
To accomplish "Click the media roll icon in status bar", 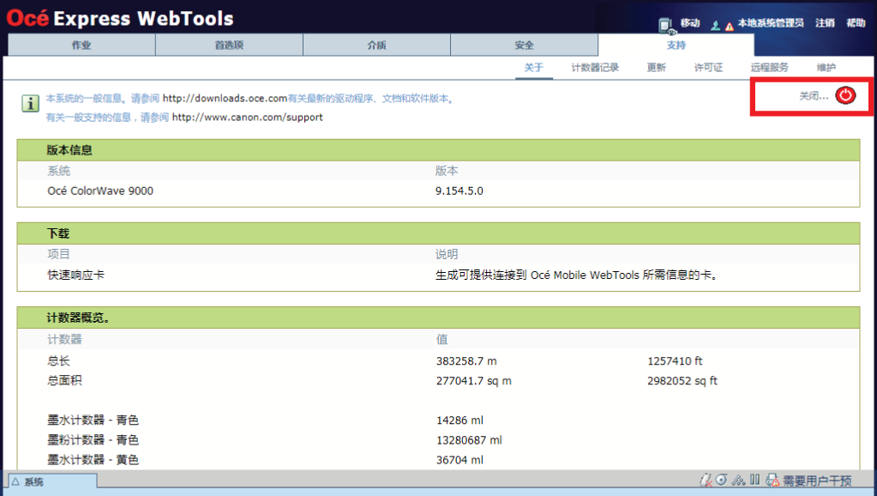I will (x=722, y=480).
